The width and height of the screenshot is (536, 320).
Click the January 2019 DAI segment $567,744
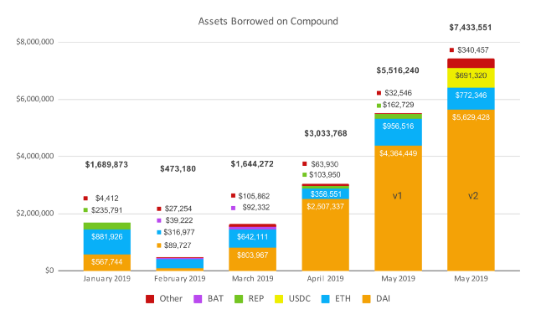tap(107, 262)
